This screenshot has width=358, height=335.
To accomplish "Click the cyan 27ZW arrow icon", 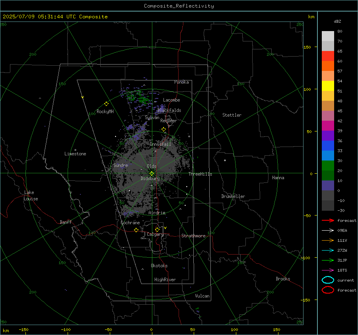I will click(x=328, y=250).
